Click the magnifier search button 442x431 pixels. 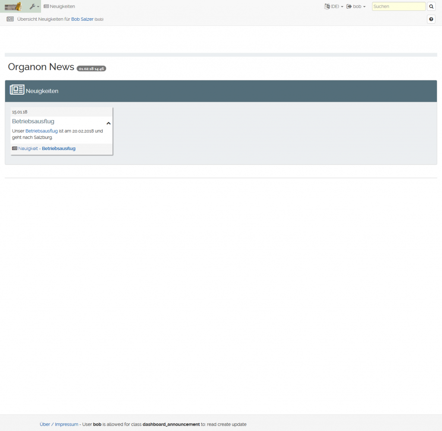431,6
